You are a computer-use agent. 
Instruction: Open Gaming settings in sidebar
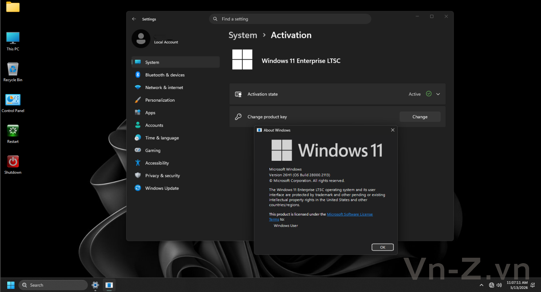pos(176,151)
